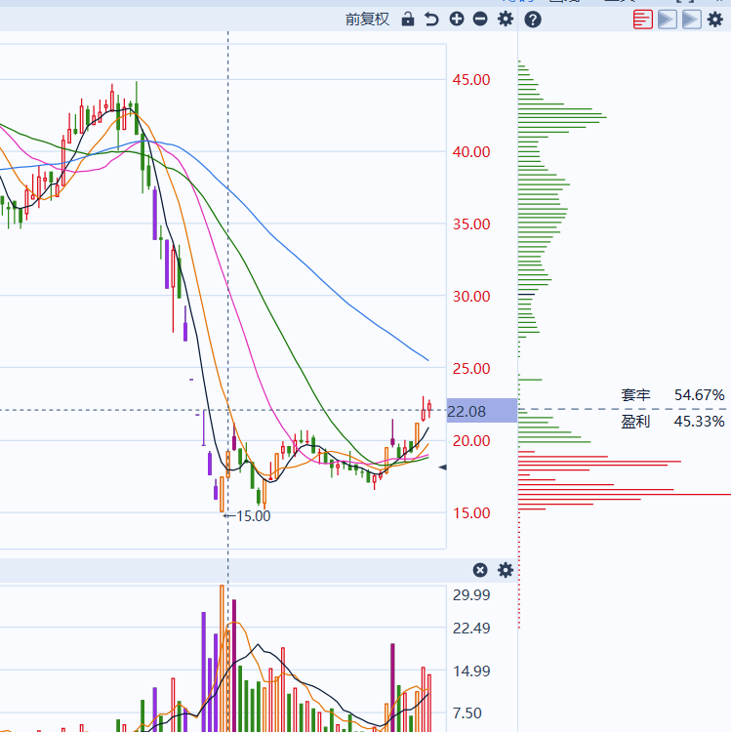The height and width of the screenshot is (732, 731).
Task: Open chip distribution panel settings gear
Action: pyautogui.click(x=715, y=20)
